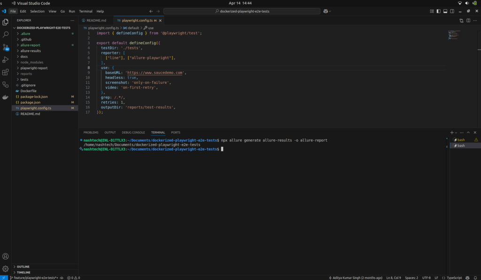
Task: Expand the OUTLINE section
Action: coord(23,266)
